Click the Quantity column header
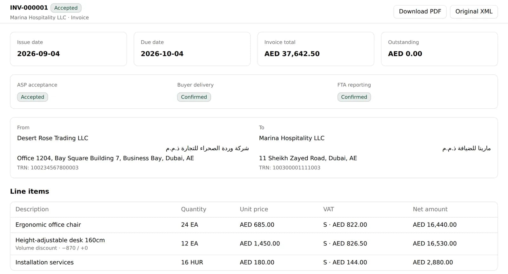 (x=194, y=209)
